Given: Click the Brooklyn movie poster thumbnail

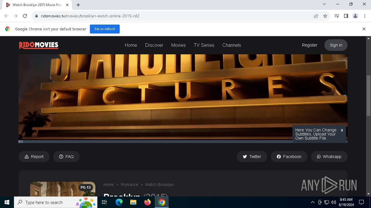Looking at the screenshot, I should [63, 189].
